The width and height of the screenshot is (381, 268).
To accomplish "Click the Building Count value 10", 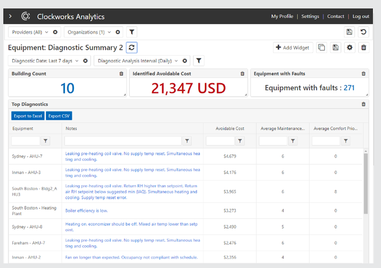I will [x=67, y=88].
